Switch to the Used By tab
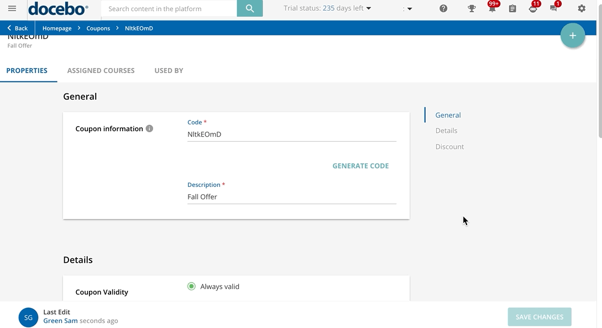This screenshot has height=328, width=602. (169, 71)
